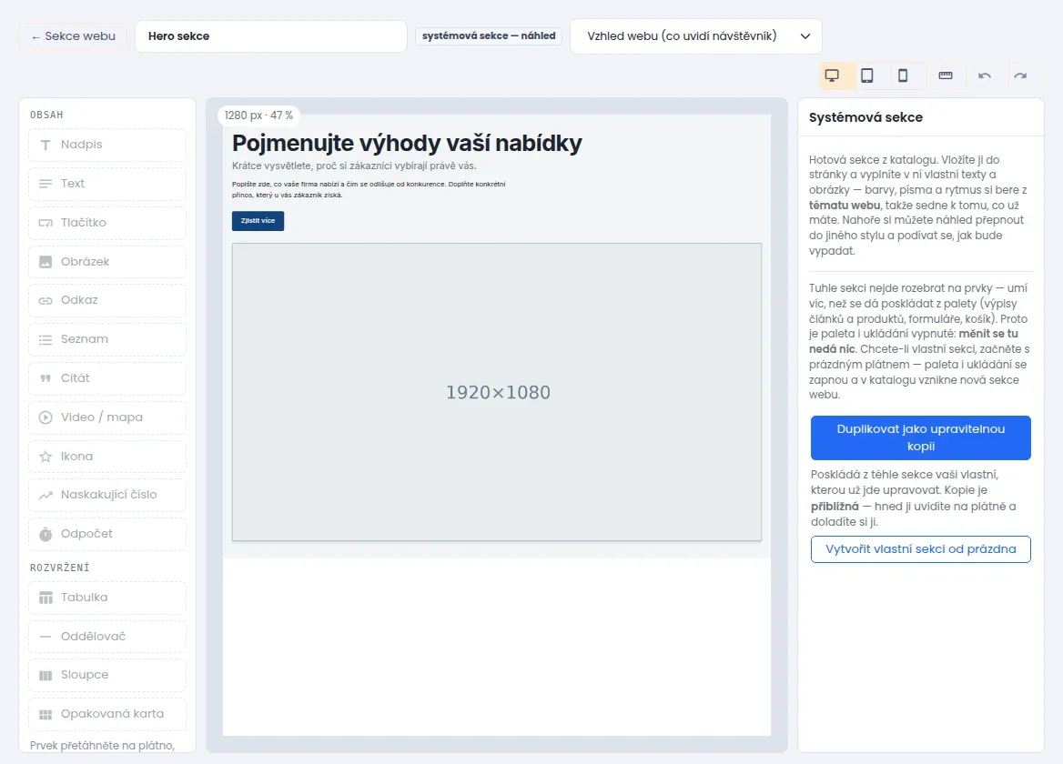Click the Hero sekce name field

coord(271,36)
